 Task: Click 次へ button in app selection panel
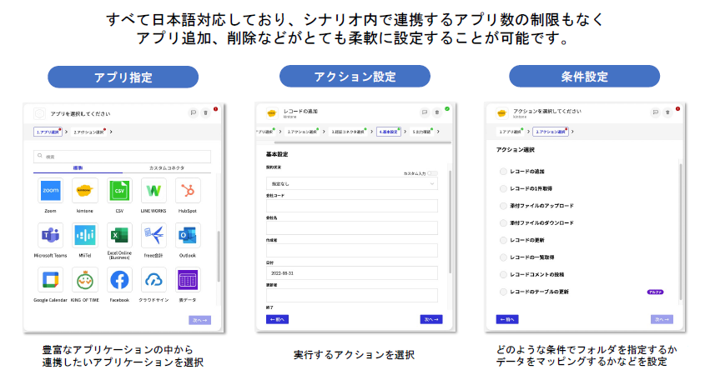[199, 320]
